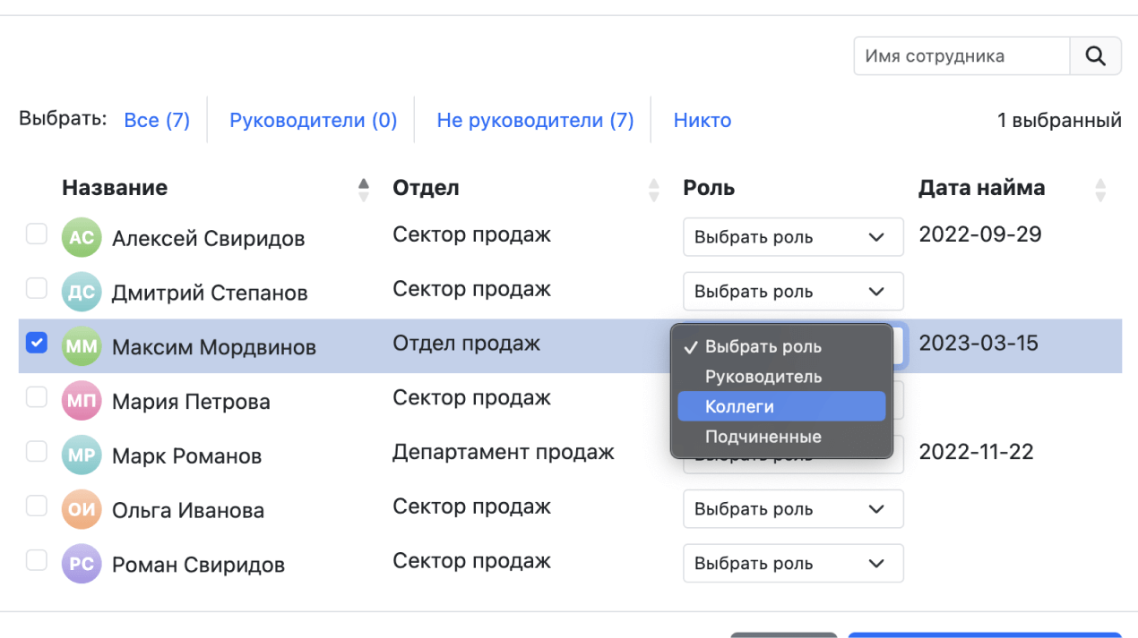
Task: Sort by the Отдел column arrows
Action: click(x=653, y=189)
